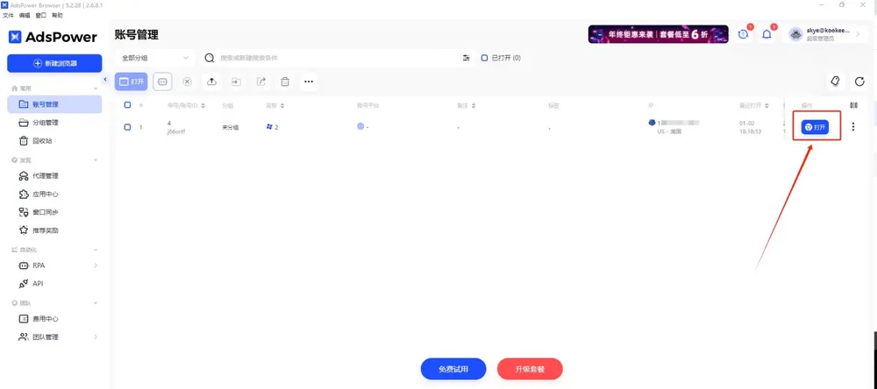Screen dimensions: 877x389
Task: Click the AdsPower logo
Action: point(53,37)
